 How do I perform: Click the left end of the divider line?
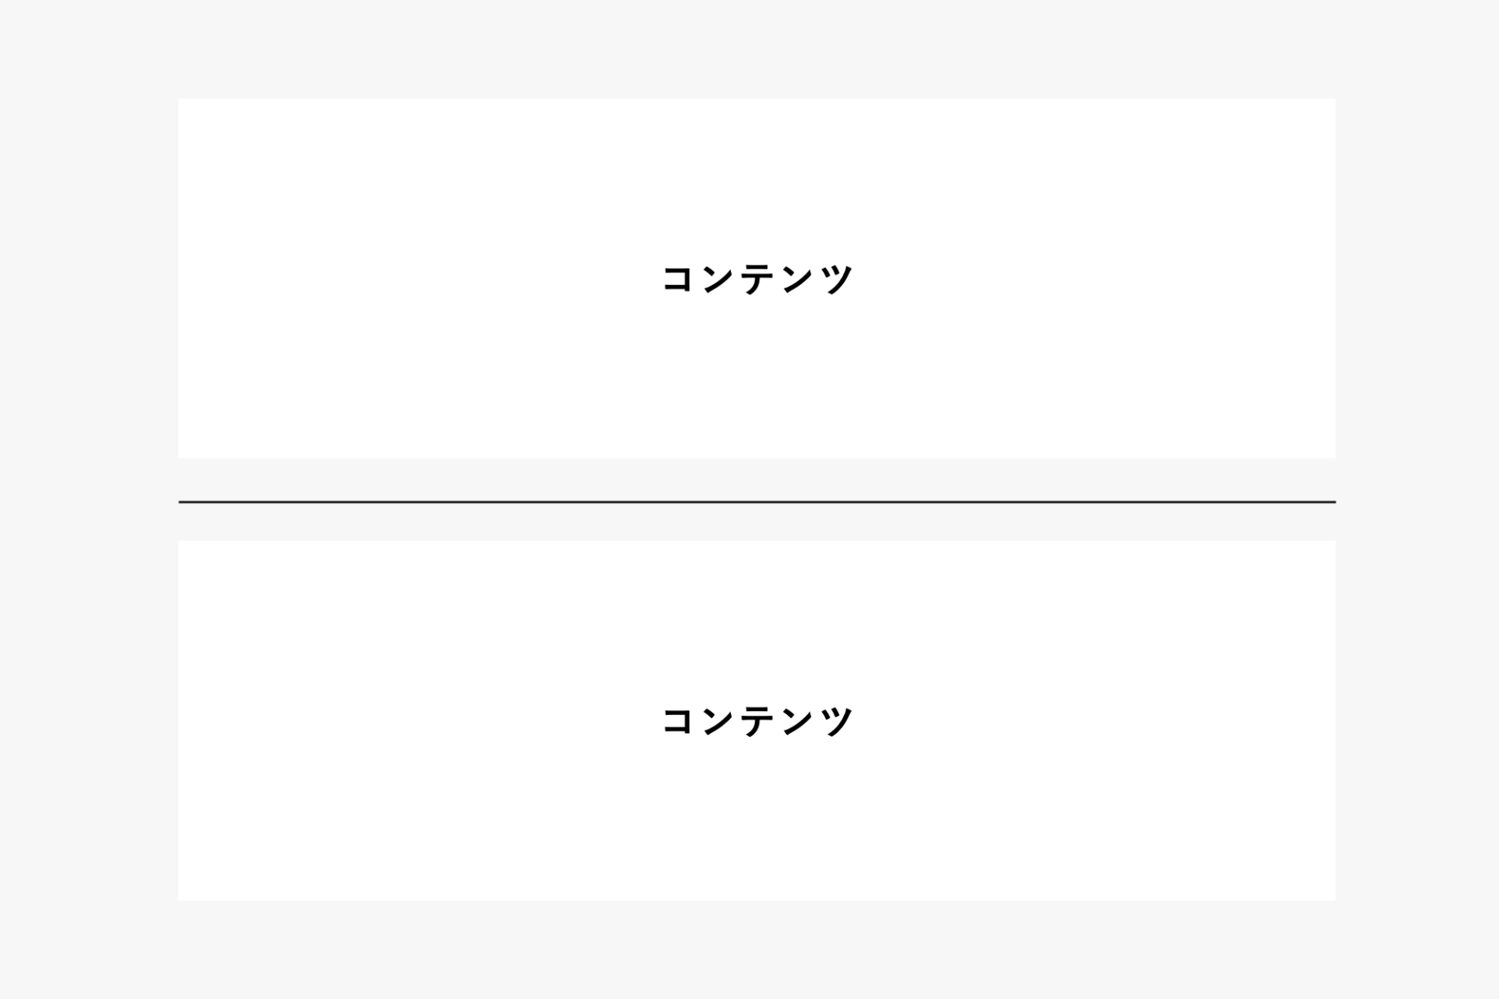coord(183,502)
